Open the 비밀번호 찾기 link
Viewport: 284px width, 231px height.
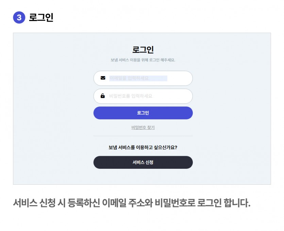(143, 128)
